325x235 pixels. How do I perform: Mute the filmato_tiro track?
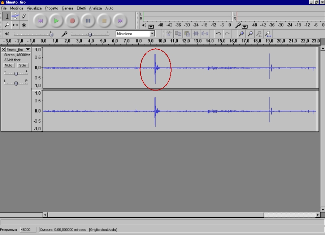(9, 65)
